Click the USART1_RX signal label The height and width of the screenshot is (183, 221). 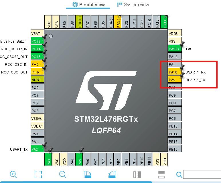click(196, 72)
